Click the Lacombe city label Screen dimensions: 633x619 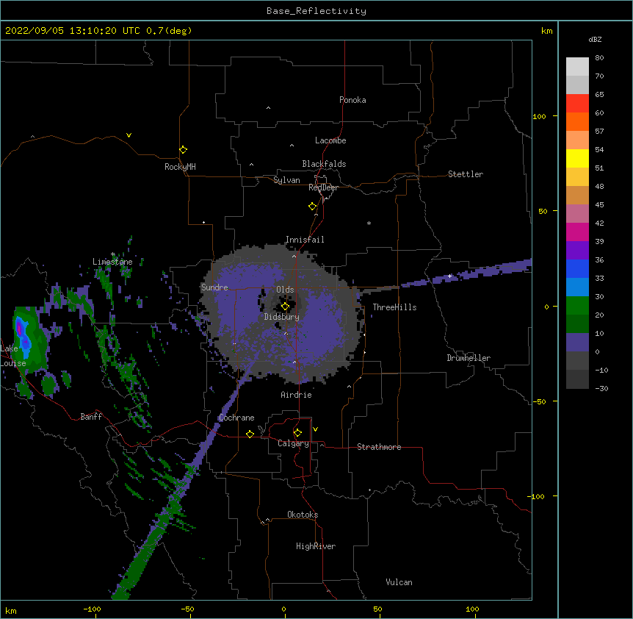pyautogui.click(x=330, y=140)
